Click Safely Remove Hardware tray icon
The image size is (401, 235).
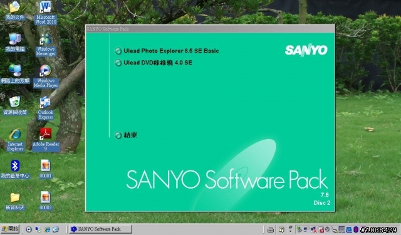point(299,229)
